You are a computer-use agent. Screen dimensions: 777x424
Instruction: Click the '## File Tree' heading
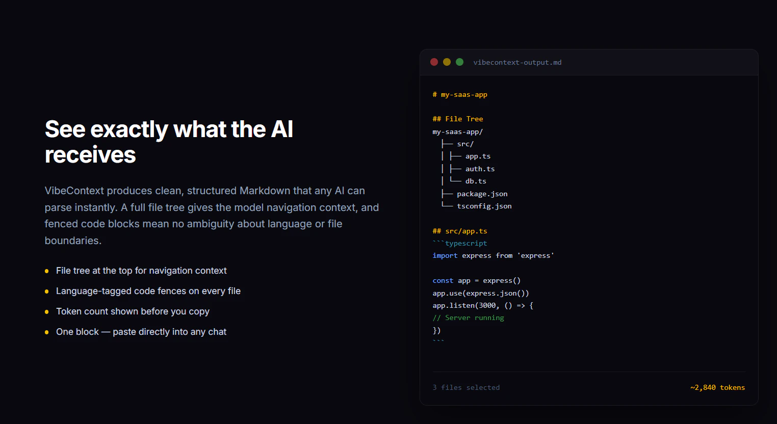coord(458,119)
